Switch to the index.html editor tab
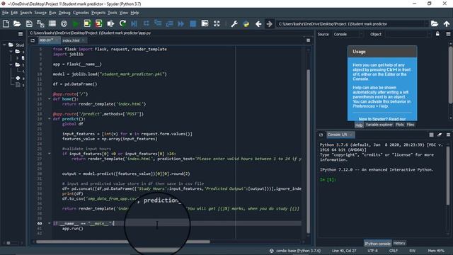Image resolution: width=453 pixels, height=255 pixels. pyautogui.click(x=71, y=40)
